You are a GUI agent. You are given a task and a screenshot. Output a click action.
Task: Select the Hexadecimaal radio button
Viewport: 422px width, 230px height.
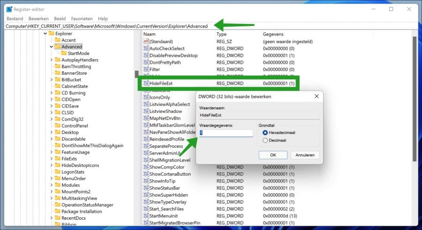pos(265,132)
